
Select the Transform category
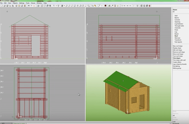178,40
